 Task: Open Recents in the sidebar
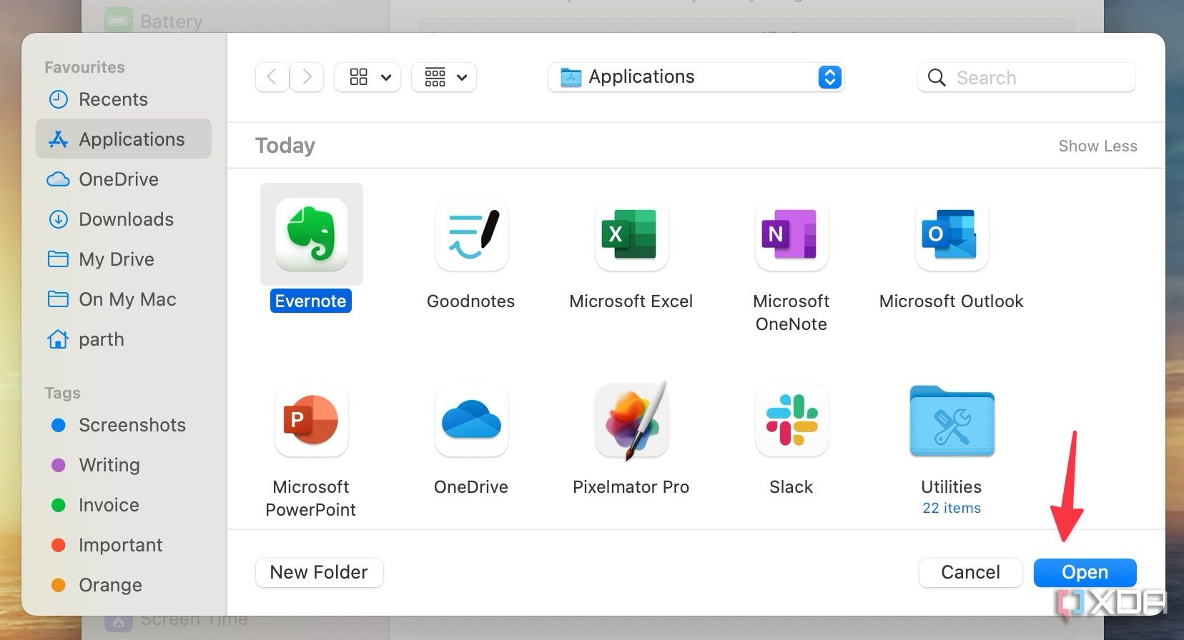point(124,99)
